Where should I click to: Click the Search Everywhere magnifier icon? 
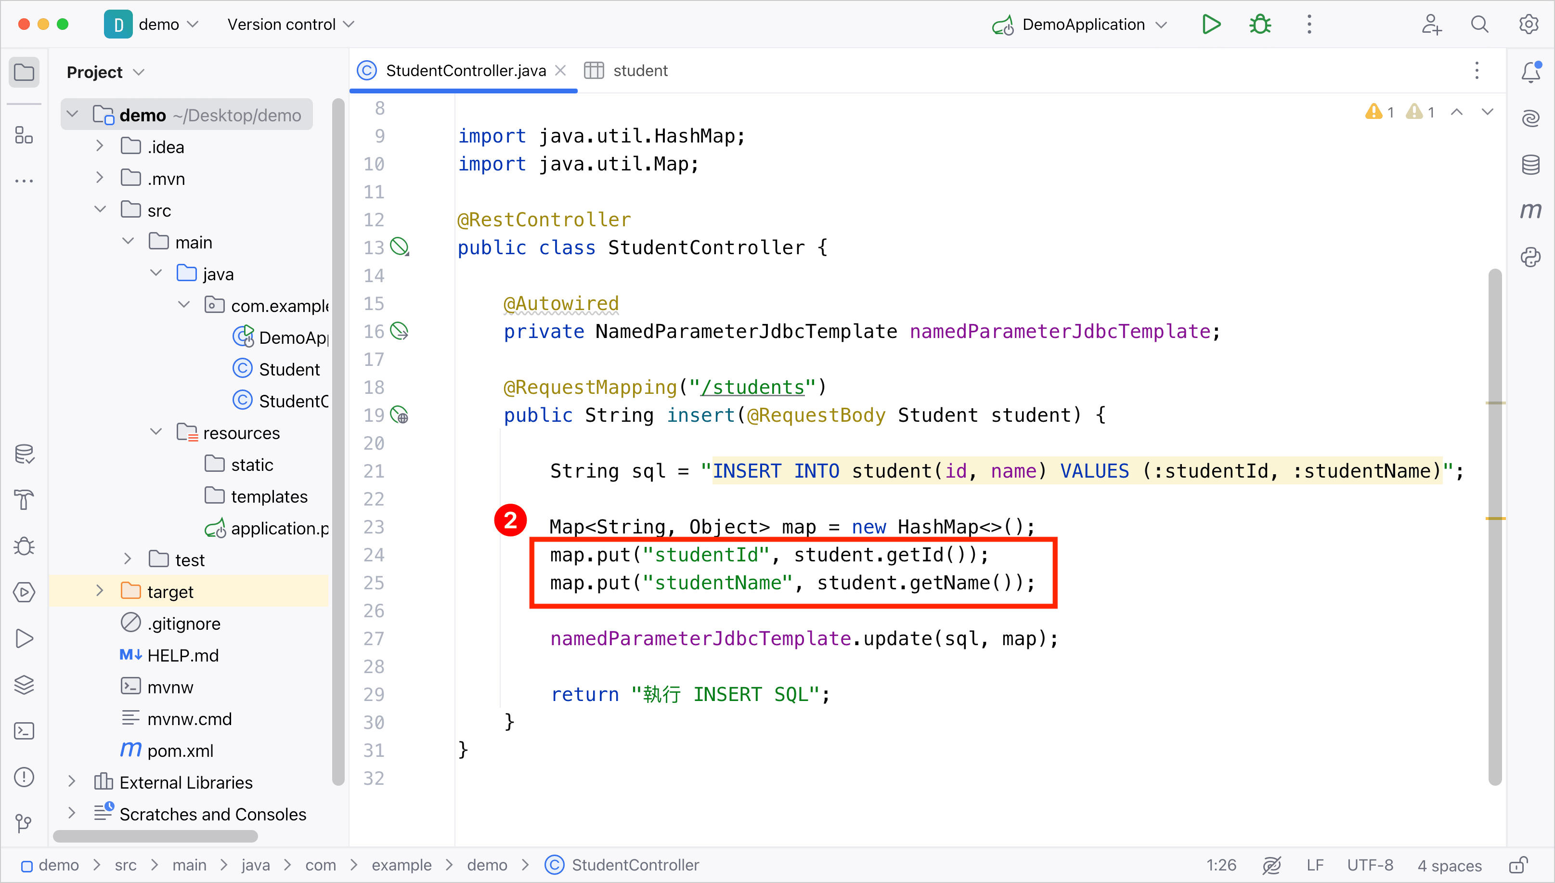click(x=1479, y=24)
